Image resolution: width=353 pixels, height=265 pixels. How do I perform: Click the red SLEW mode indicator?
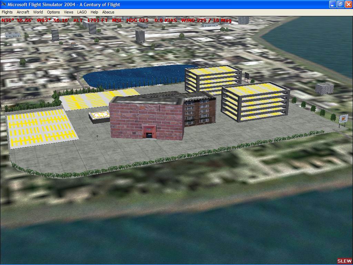coord(344,261)
